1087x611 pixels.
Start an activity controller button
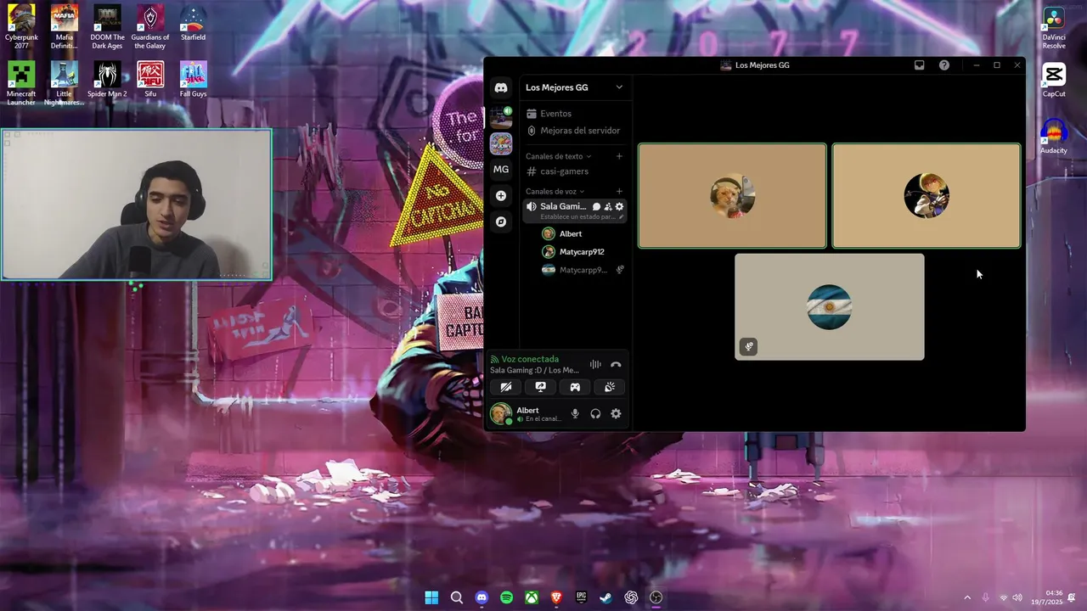pyautogui.click(x=575, y=387)
